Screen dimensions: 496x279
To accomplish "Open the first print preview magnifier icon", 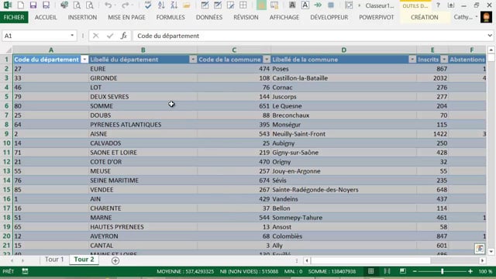I will 77,5.
